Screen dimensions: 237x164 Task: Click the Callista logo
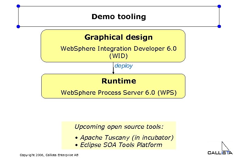(220, 148)
